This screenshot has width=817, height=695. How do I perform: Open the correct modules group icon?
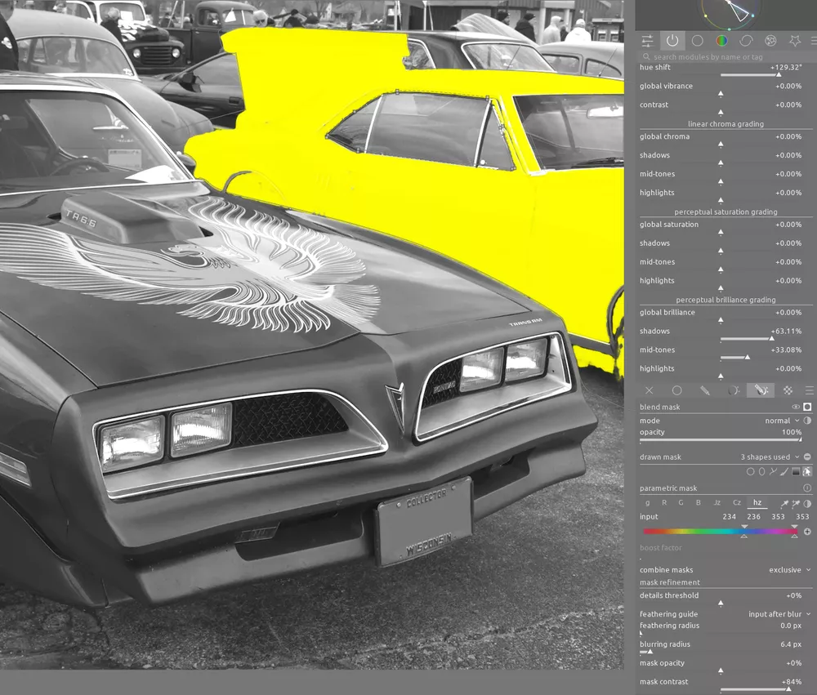coord(746,41)
